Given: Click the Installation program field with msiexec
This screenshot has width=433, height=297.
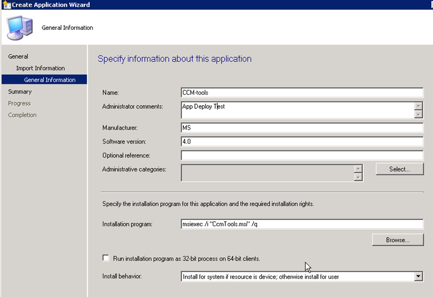Looking at the screenshot, I should pos(302,224).
